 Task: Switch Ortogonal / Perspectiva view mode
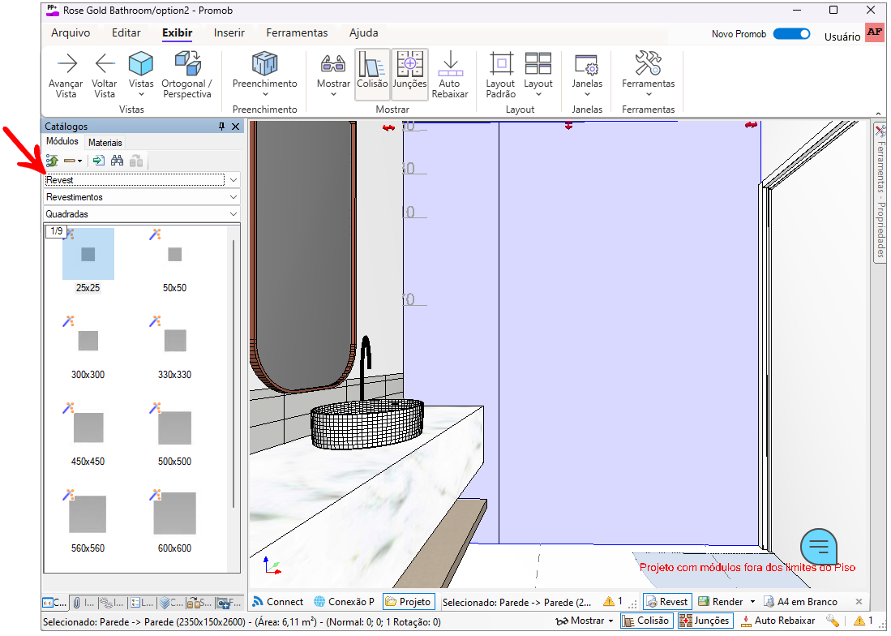pyautogui.click(x=187, y=74)
